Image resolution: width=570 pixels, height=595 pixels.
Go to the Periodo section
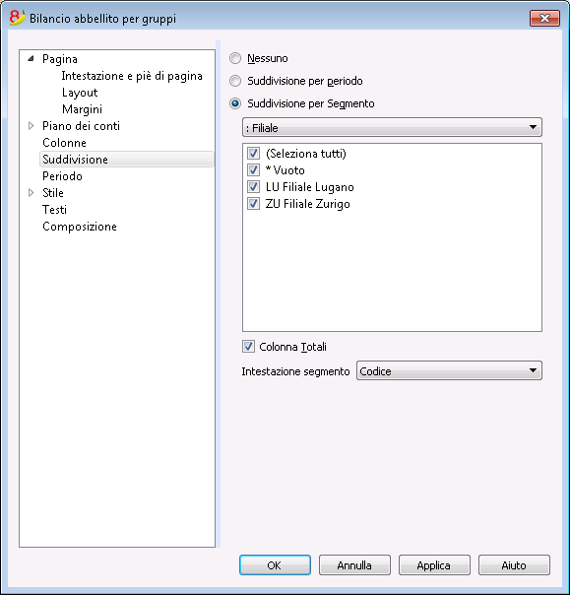[62, 176]
